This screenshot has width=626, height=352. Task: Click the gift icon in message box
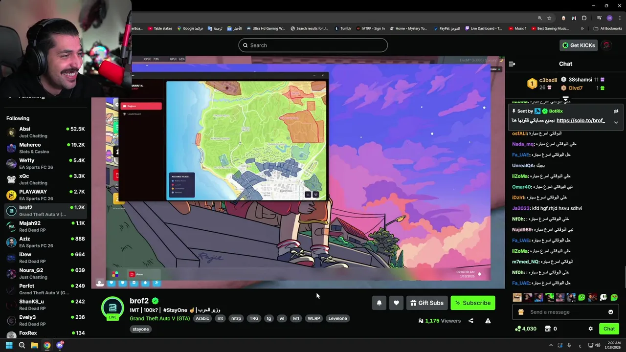521,312
